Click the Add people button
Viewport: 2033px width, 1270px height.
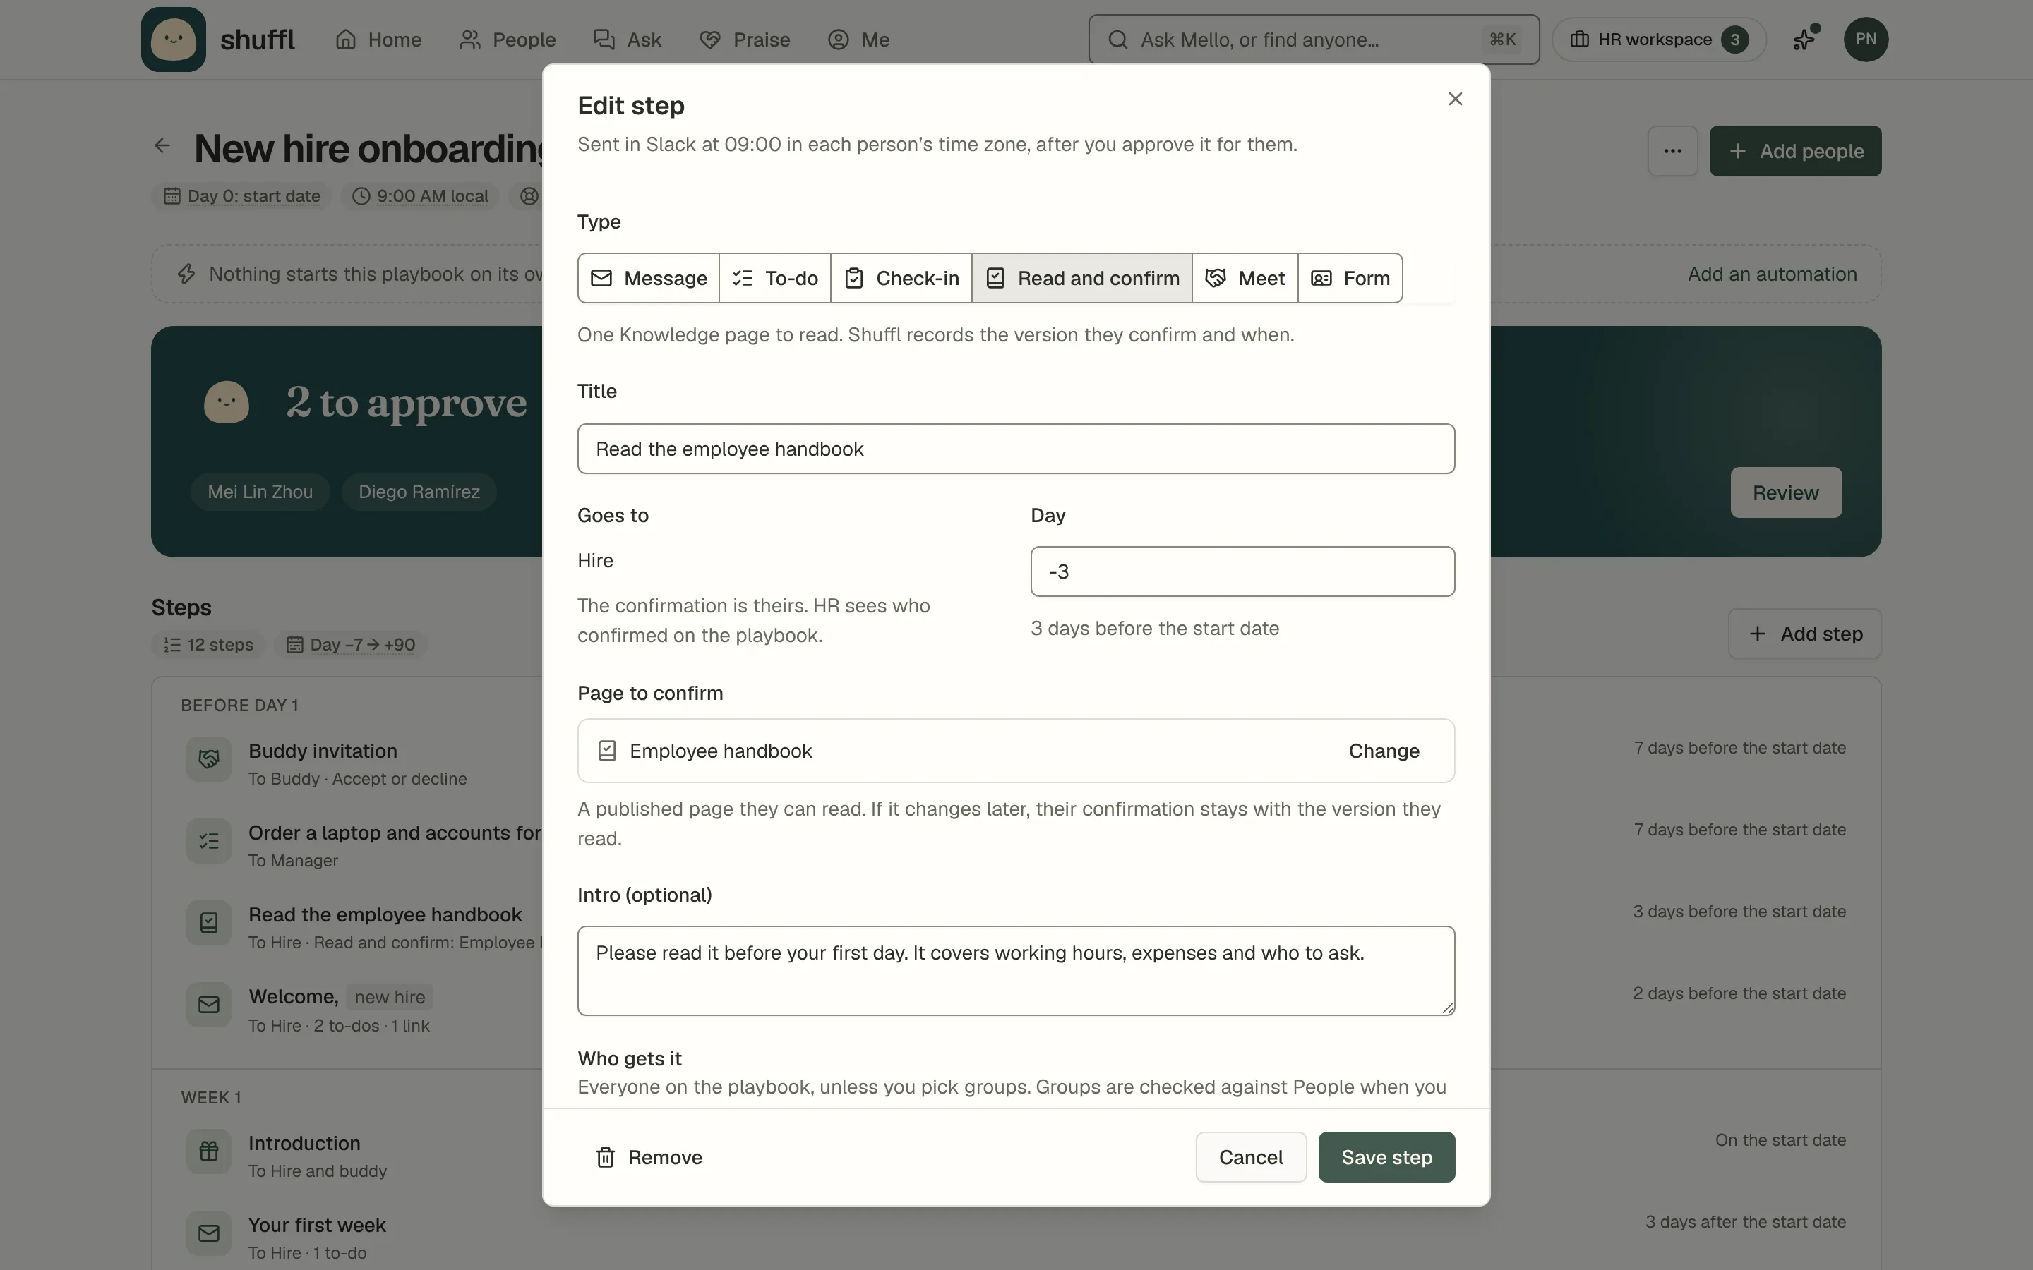(1795, 151)
